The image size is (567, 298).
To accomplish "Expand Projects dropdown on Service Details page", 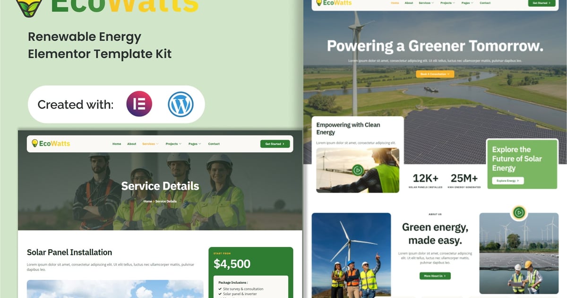I will [173, 144].
